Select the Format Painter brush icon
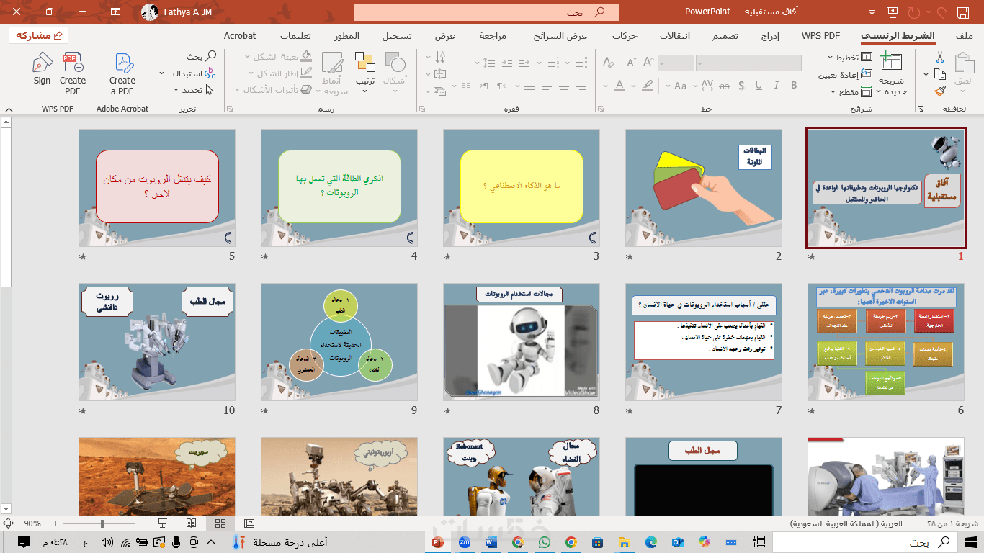Screen dimensions: 984x553 pyautogui.click(x=940, y=91)
